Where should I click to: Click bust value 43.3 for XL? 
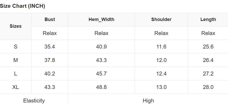pos(50,87)
